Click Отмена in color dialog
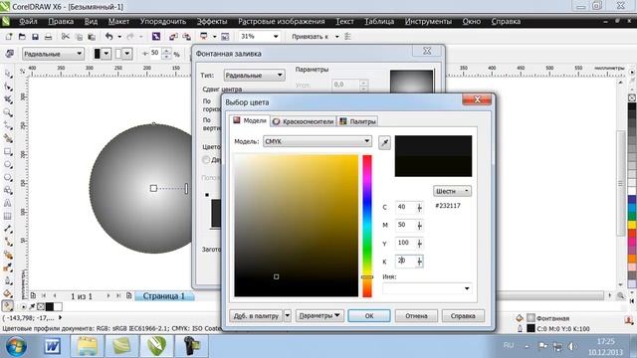This screenshot has height=358, width=637. pyautogui.click(x=416, y=315)
